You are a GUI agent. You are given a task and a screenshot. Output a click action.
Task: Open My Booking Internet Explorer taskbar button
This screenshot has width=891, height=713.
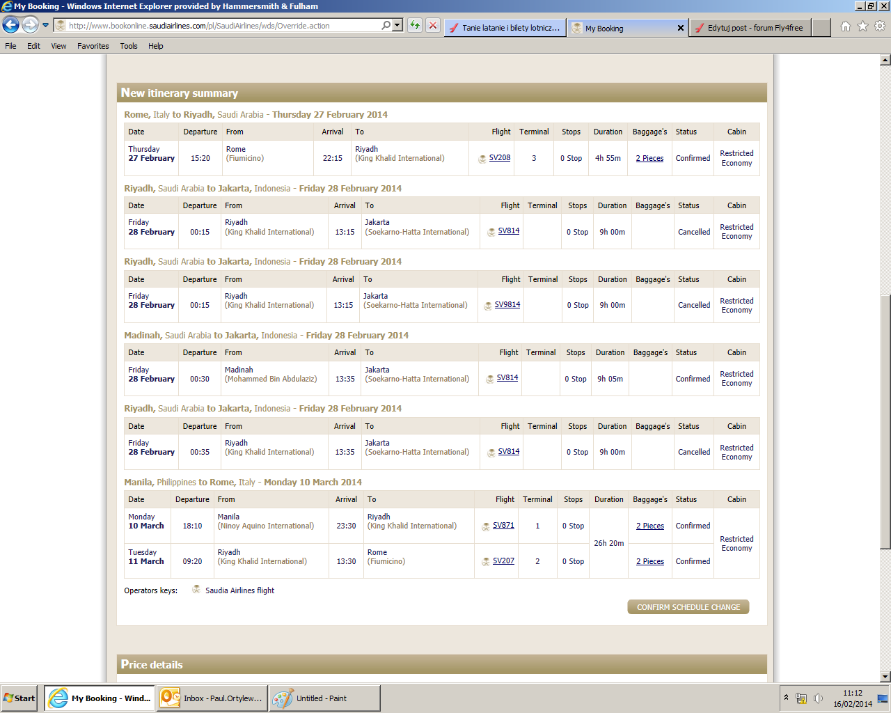click(100, 698)
